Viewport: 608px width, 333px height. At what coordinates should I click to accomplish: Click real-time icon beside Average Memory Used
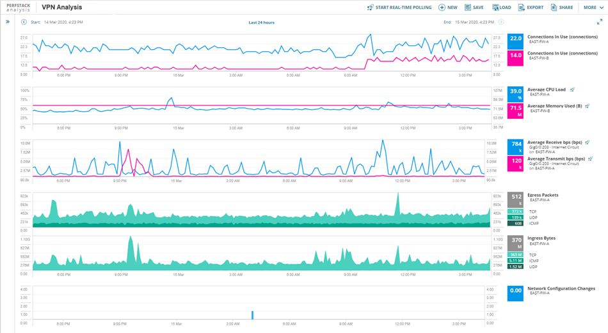click(x=588, y=105)
